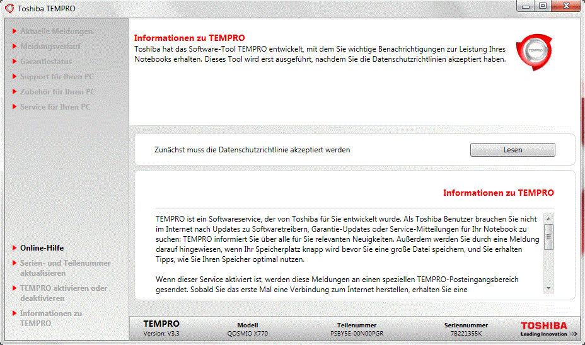Click red arrow beside Garantiestatus
Screen dimensions: 585x345
click(14, 62)
